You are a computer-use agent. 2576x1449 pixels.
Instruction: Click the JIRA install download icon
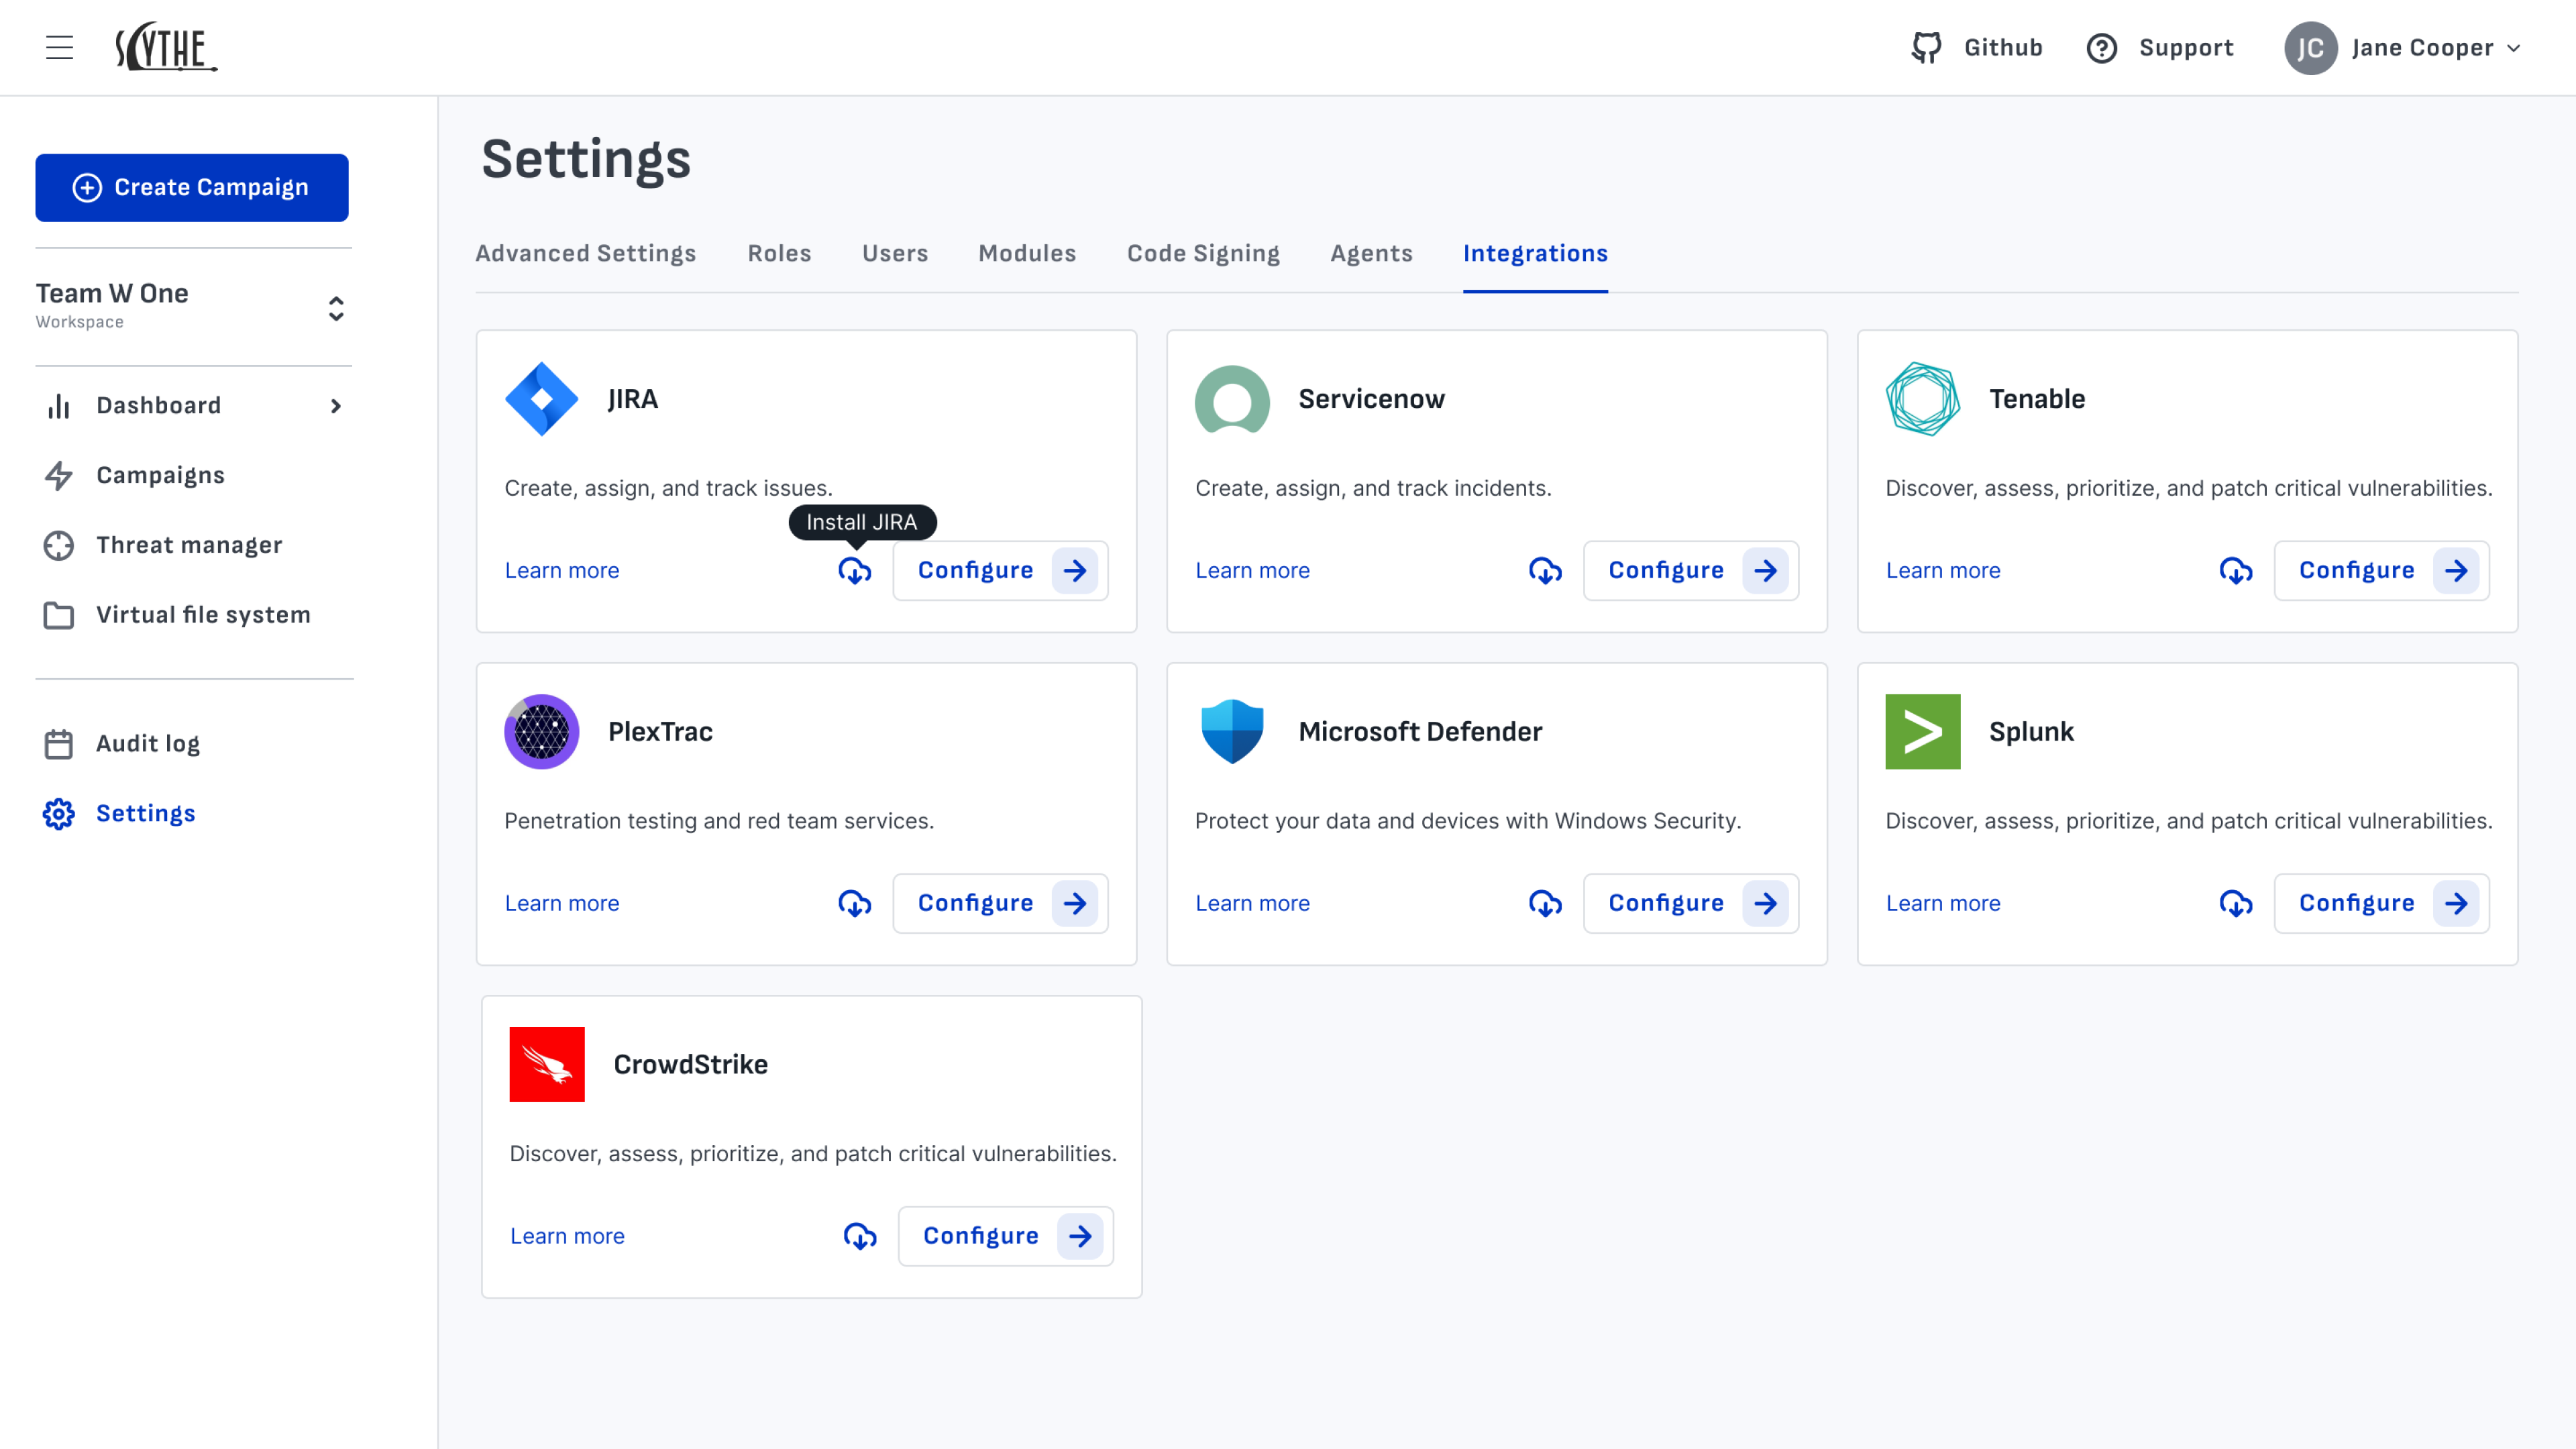(x=854, y=570)
